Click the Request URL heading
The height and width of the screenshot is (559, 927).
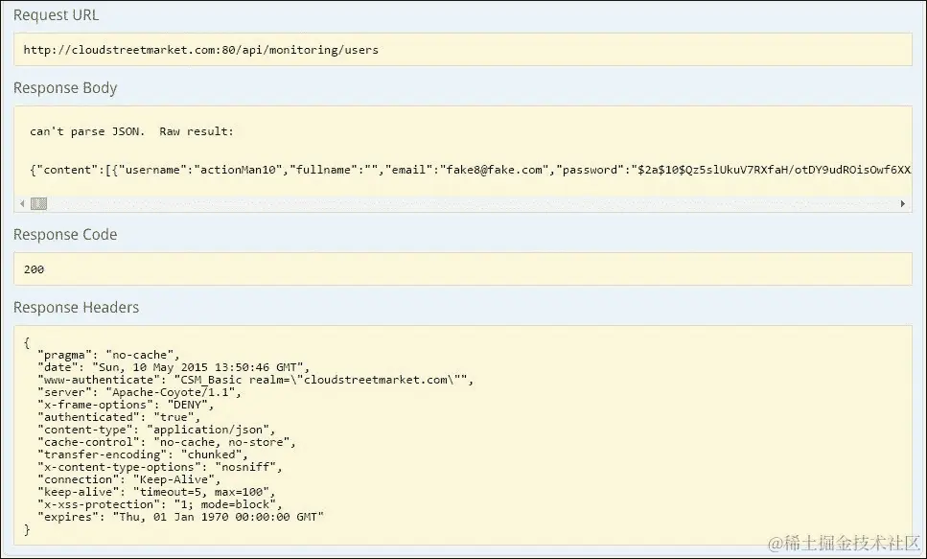(x=57, y=15)
